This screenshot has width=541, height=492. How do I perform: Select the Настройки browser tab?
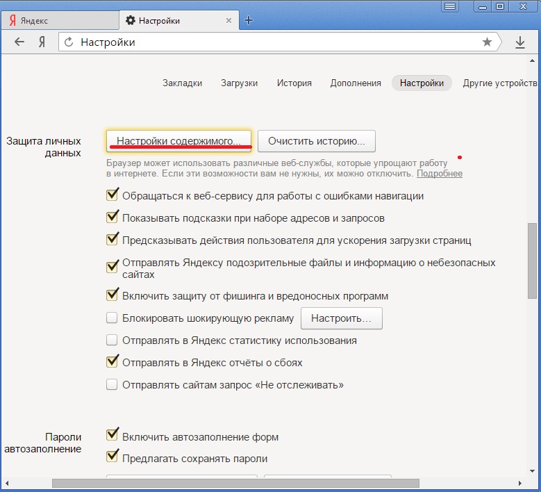(x=179, y=20)
